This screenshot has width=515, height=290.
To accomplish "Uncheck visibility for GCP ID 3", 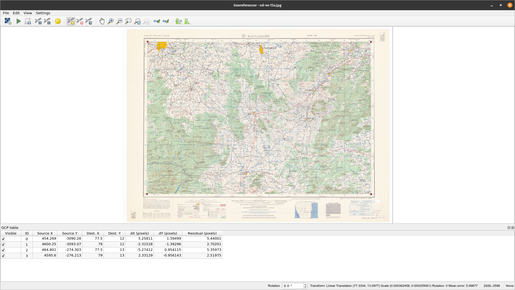I will [x=3, y=256].
